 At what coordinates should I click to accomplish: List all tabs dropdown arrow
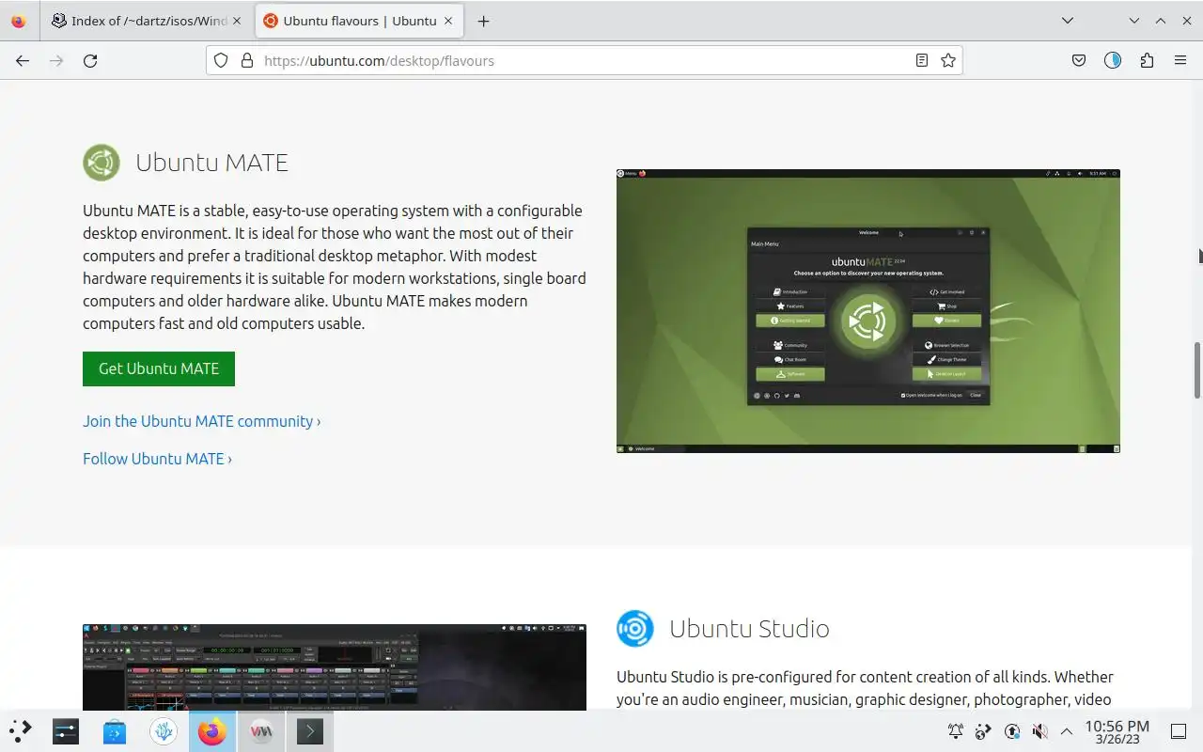click(1068, 21)
